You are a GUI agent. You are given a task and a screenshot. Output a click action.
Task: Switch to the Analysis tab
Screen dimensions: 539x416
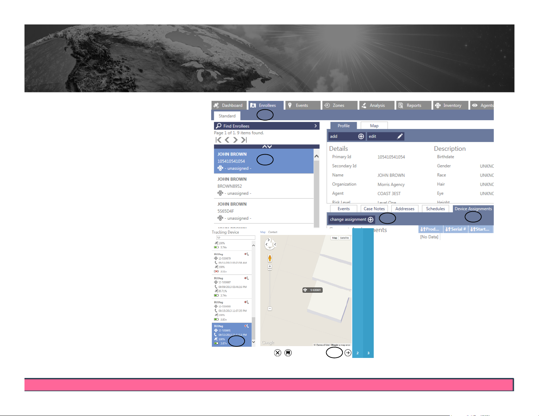[x=377, y=105]
